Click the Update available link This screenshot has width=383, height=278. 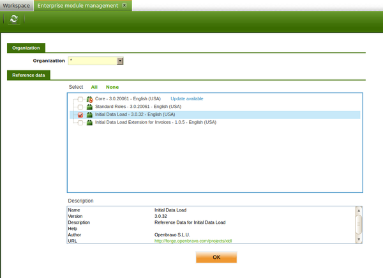[186, 99]
